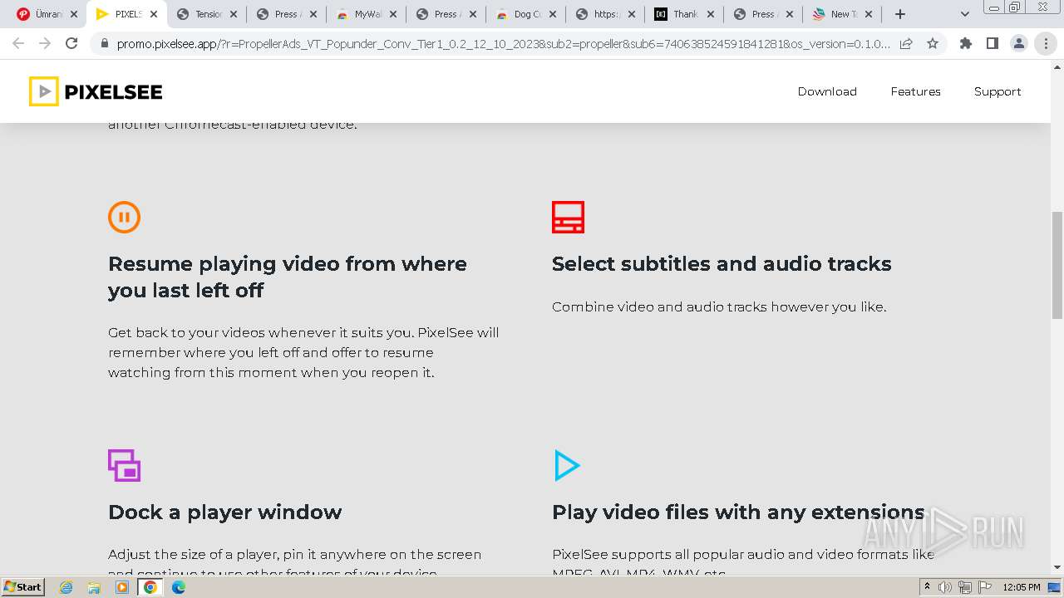Image resolution: width=1064 pixels, height=598 pixels.
Task: Click the PixelSee logo in the header
Action: pyautogui.click(x=96, y=91)
